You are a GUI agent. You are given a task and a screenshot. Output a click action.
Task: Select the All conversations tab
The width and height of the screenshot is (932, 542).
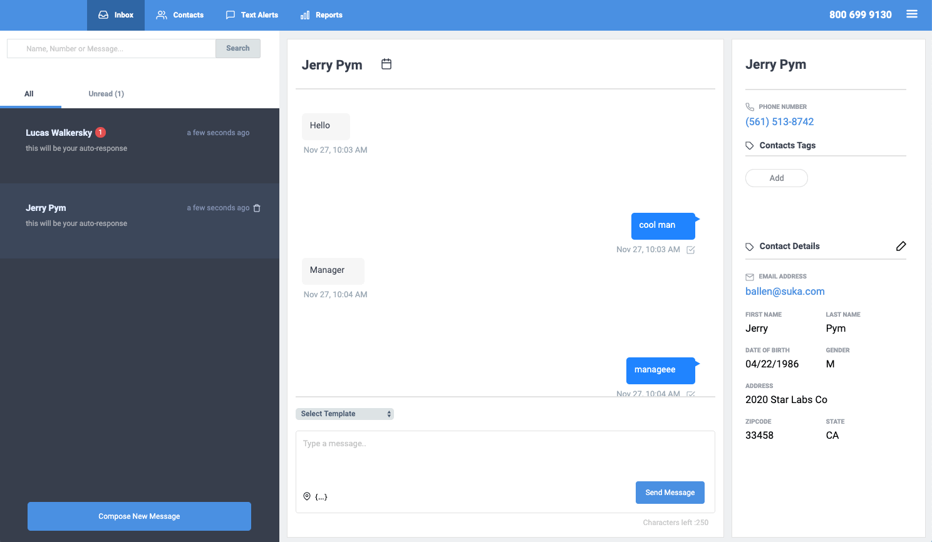tap(29, 94)
